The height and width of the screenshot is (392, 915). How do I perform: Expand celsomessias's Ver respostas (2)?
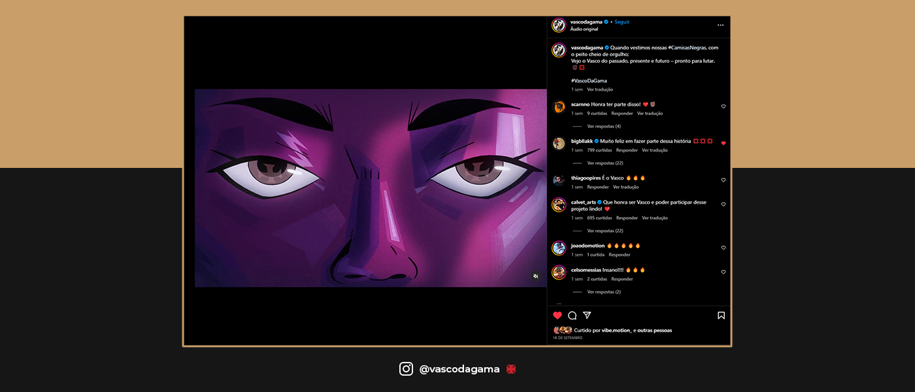click(604, 292)
